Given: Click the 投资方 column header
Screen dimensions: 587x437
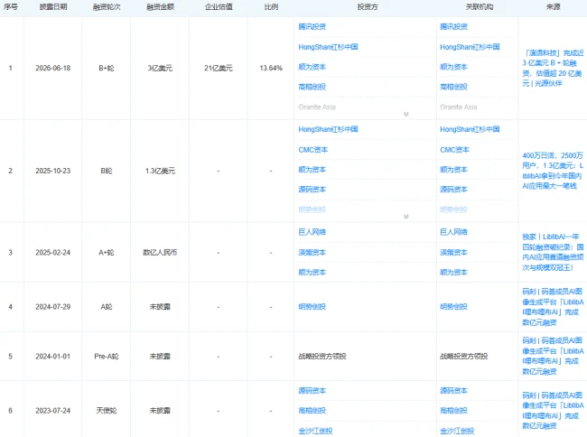Looking at the screenshot, I should point(368,6).
